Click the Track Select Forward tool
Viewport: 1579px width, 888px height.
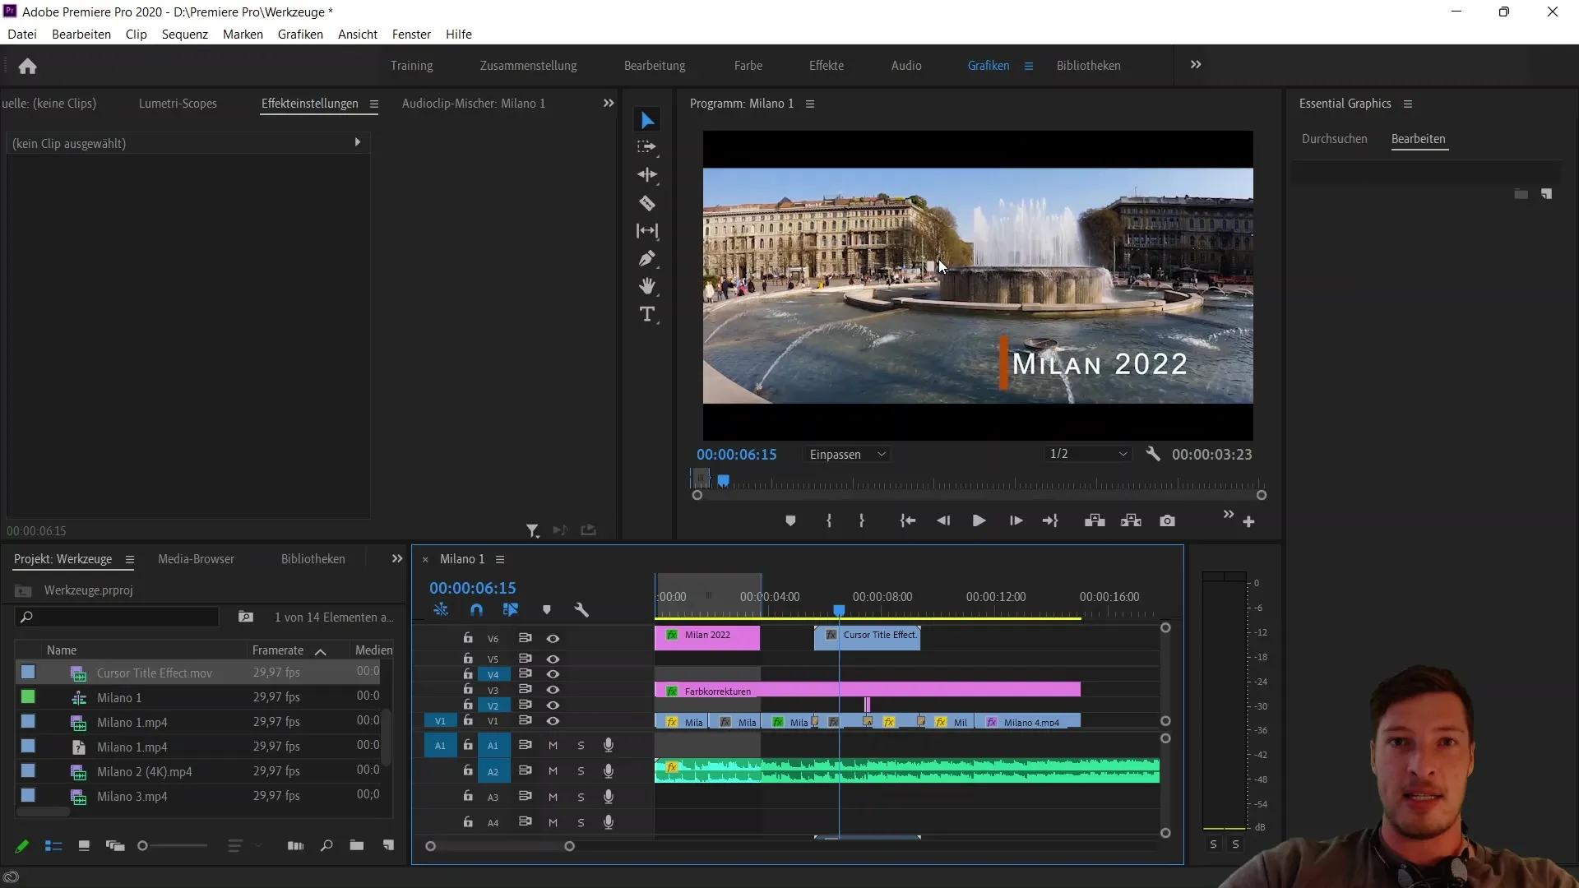[647, 147]
